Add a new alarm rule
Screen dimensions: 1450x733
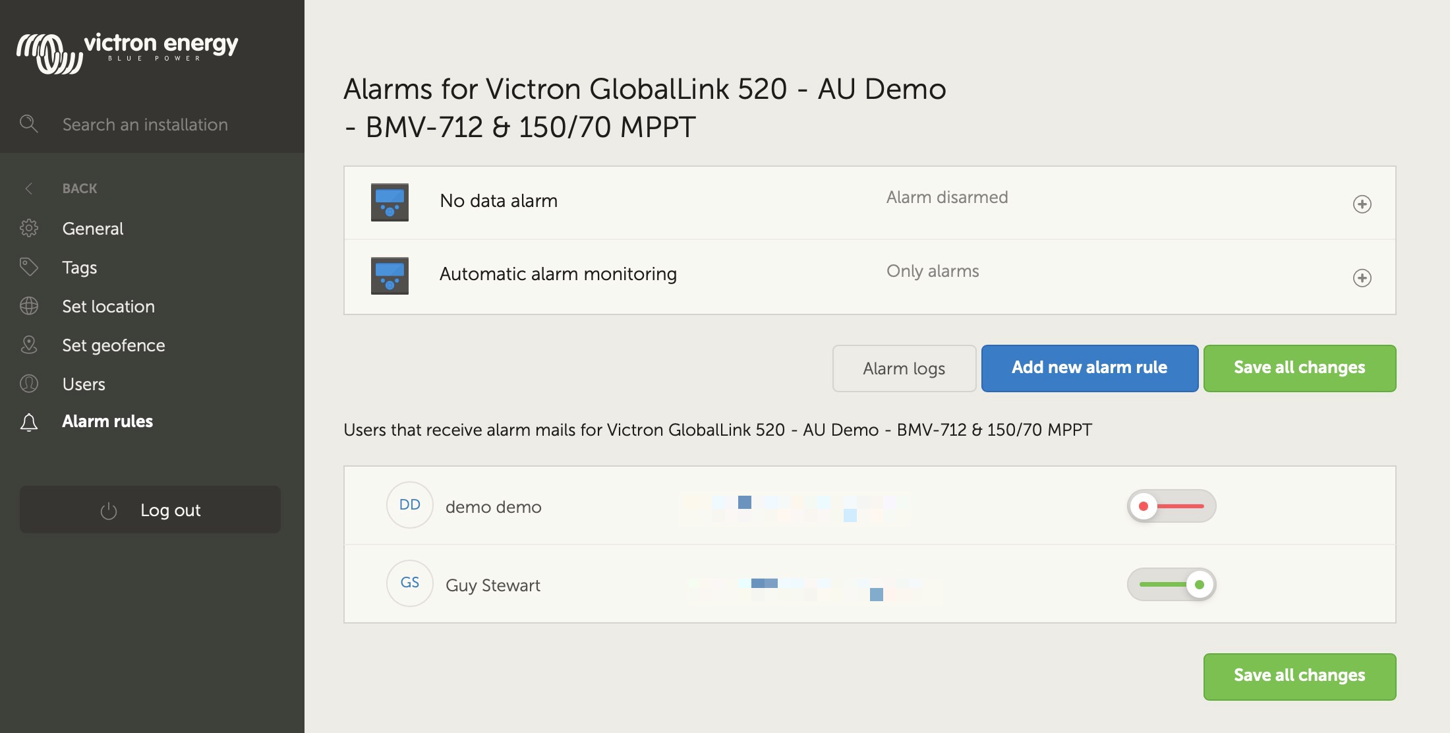tap(1089, 367)
